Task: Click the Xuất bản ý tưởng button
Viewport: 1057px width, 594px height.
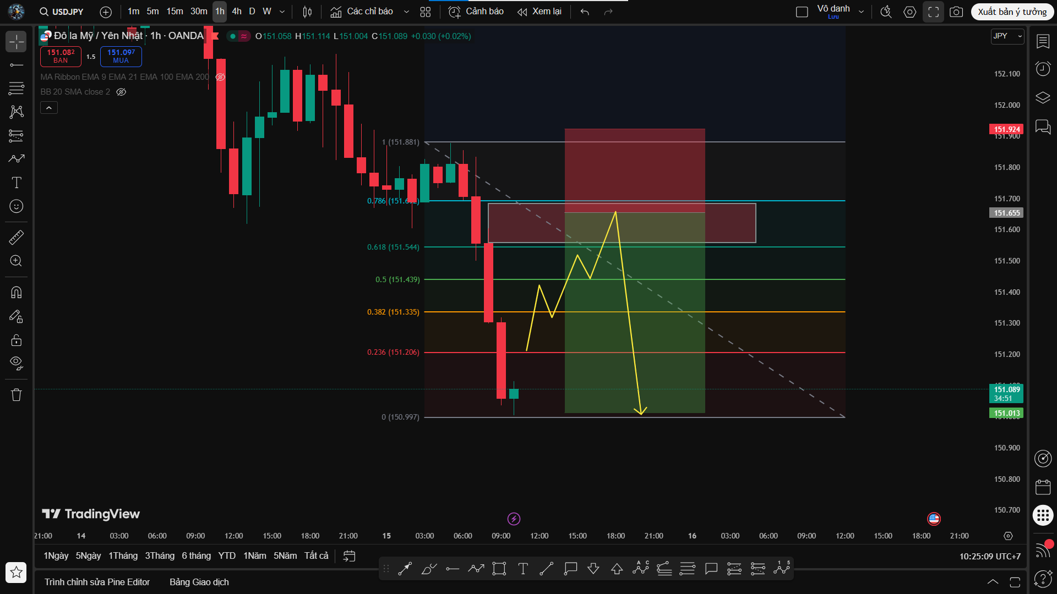Action: click(1012, 12)
